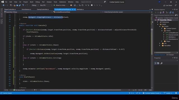This screenshot has height=100, width=179.
Task: Switch to the Git Changes tab
Action: click(x=170, y=55)
